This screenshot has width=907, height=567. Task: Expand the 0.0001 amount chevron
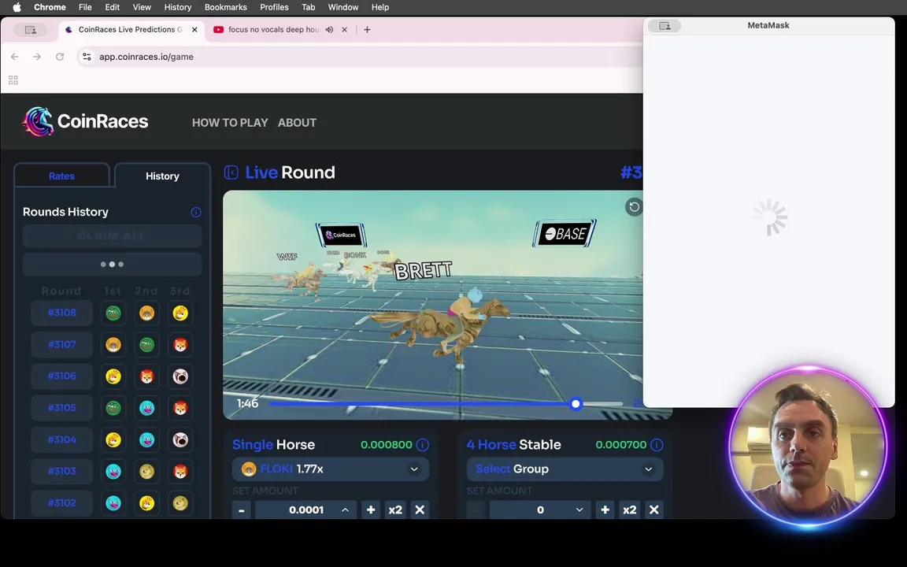(346, 510)
